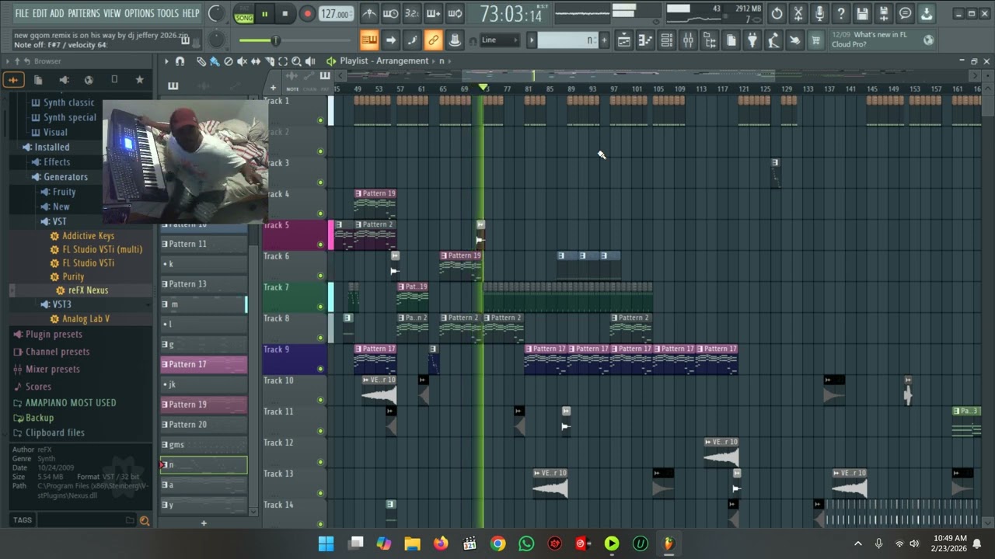The image size is (995, 559).
Task: Click the tempo tapper icon
Action: [x=773, y=40]
